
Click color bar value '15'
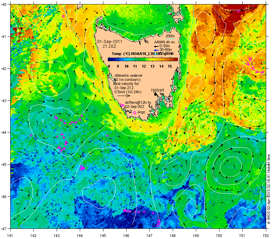pos(170,66)
